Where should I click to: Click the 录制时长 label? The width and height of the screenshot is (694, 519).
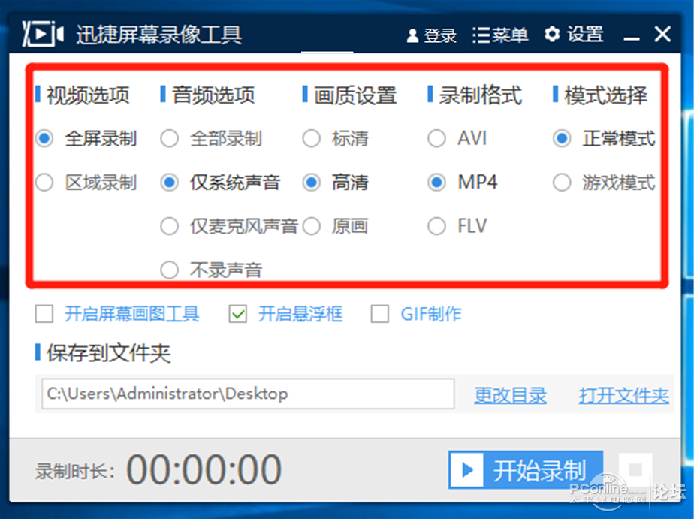75,471
